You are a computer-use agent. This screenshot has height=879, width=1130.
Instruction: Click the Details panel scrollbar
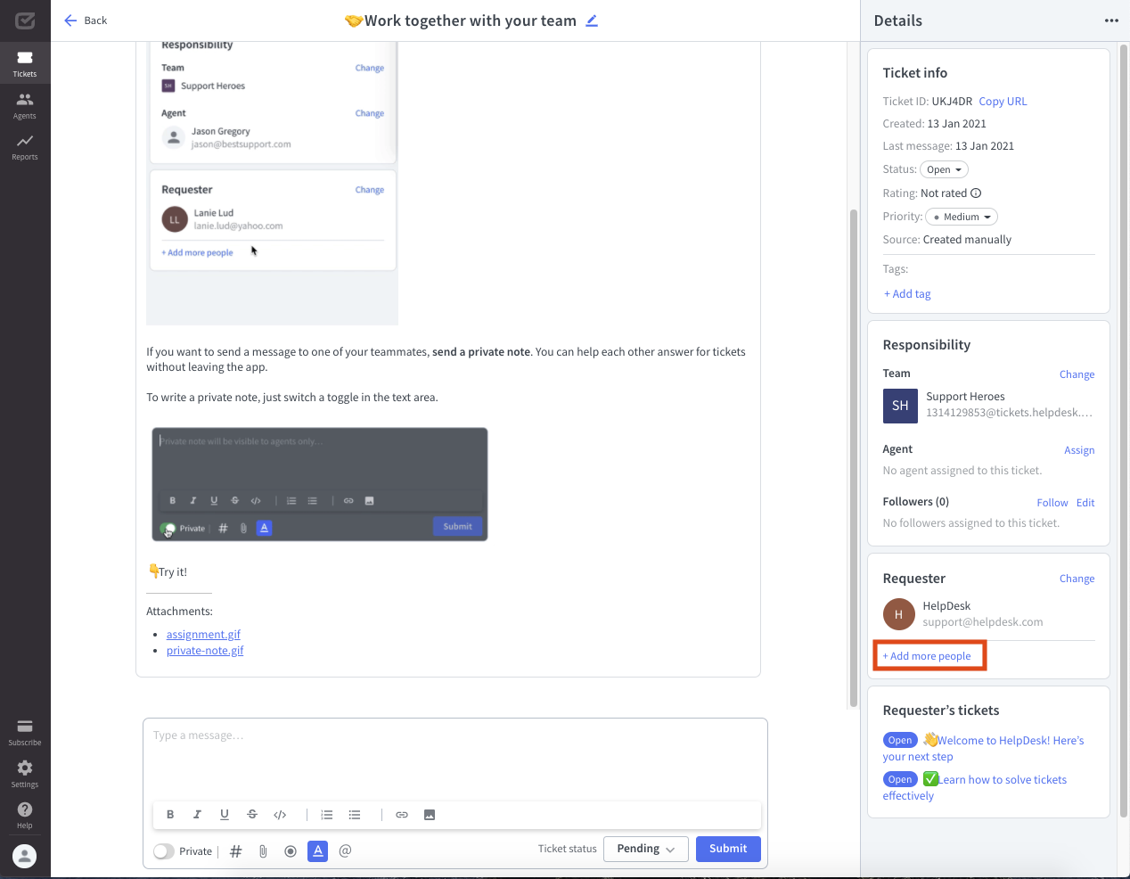[x=1124, y=431]
